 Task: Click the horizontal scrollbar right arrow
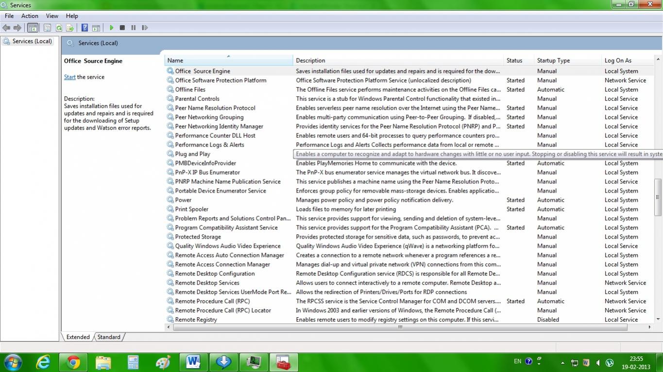(650, 327)
